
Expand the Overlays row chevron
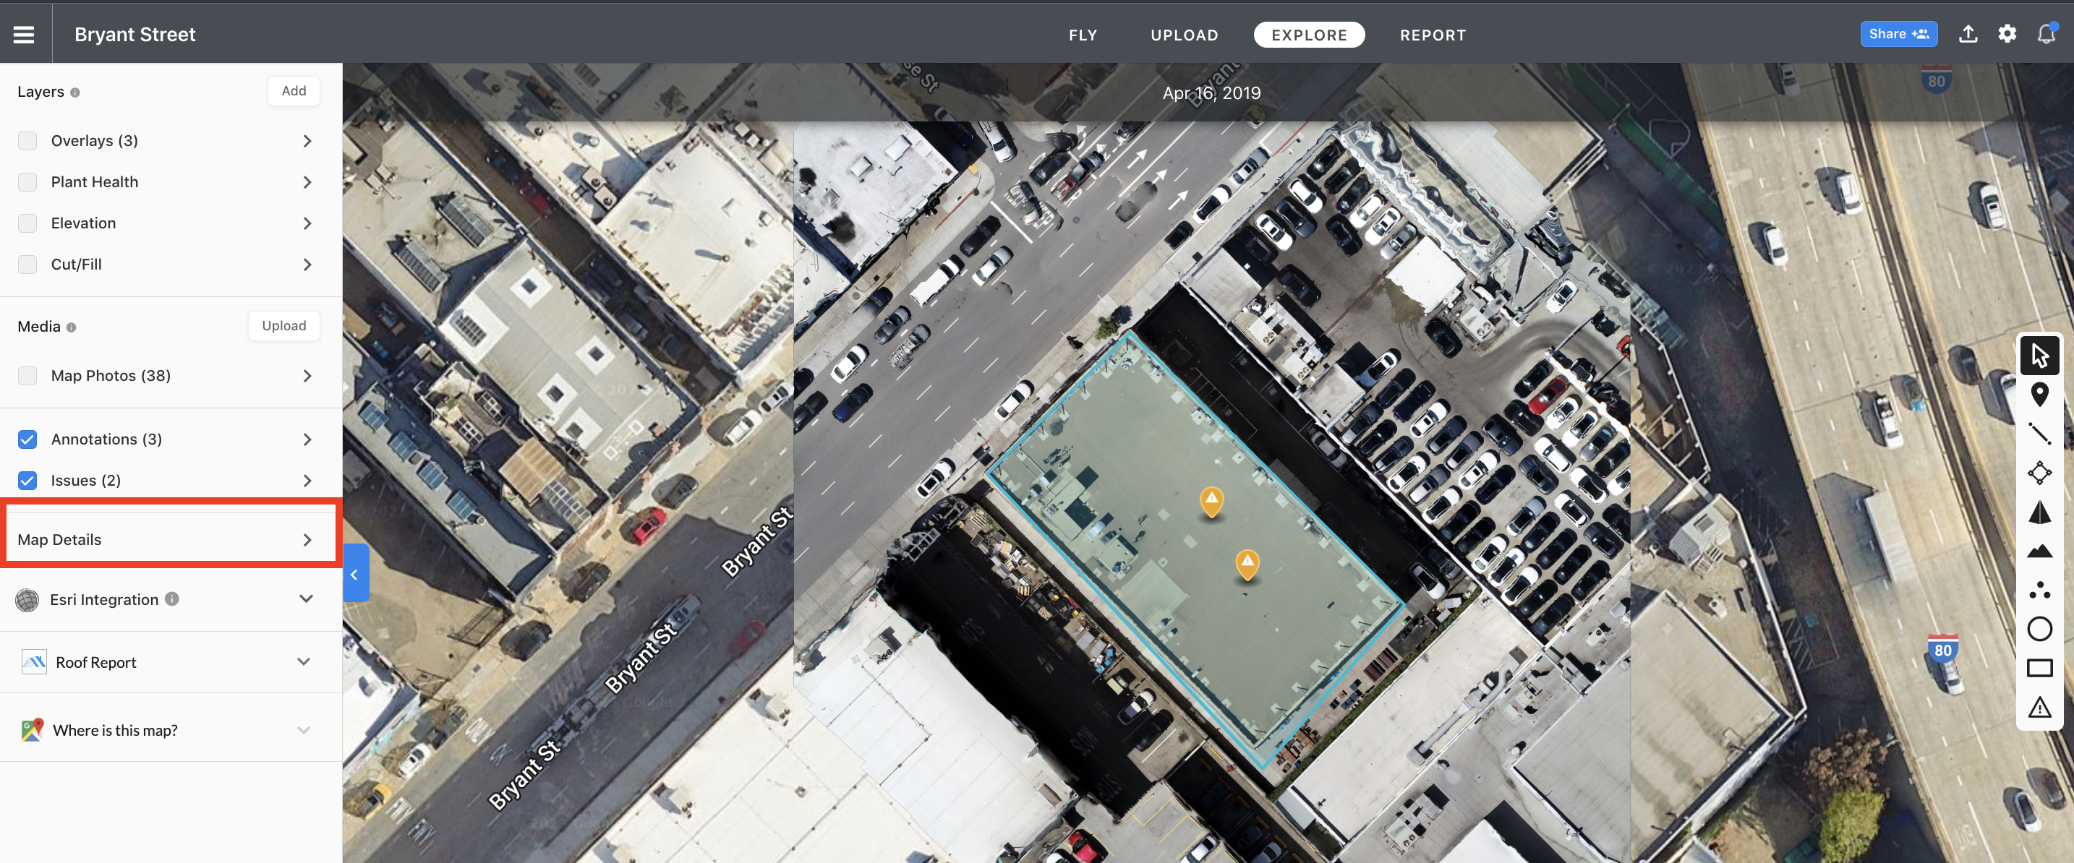pos(307,141)
